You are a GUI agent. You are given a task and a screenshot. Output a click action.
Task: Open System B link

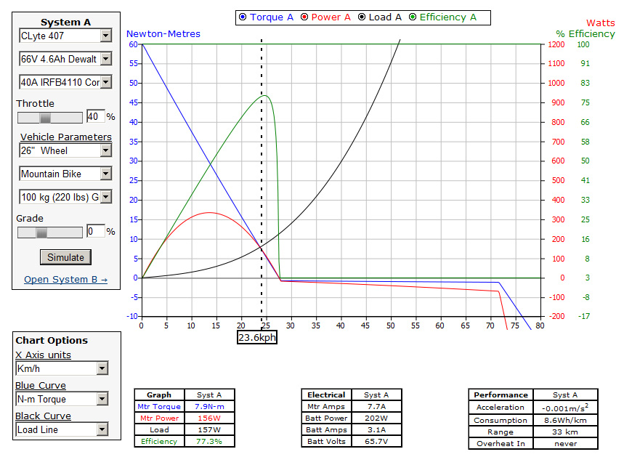65,280
